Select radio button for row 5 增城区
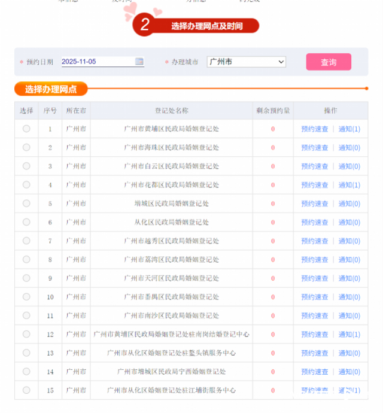The height and width of the screenshot is (413, 383). point(26,204)
